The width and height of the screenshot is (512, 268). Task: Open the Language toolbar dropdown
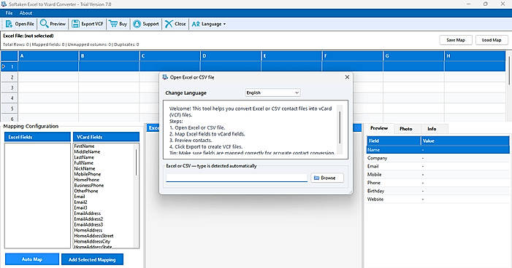pos(209,24)
